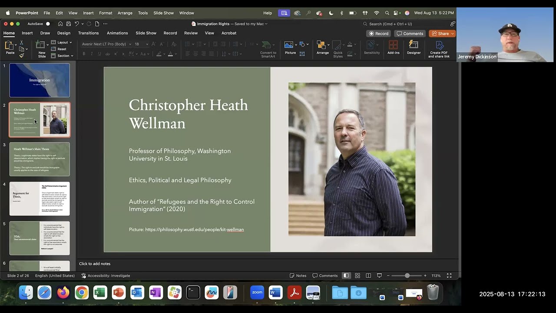Adjust the zoom slider handle

(x=407, y=276)
